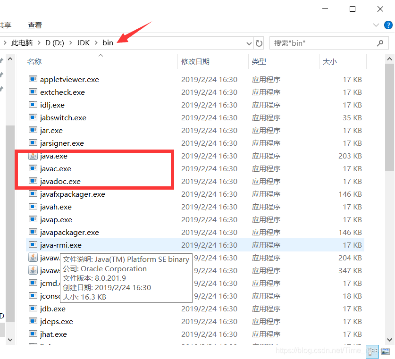Open the 共享 ribbon tab
Screen dimensions: 395x359
coord(6,25)
